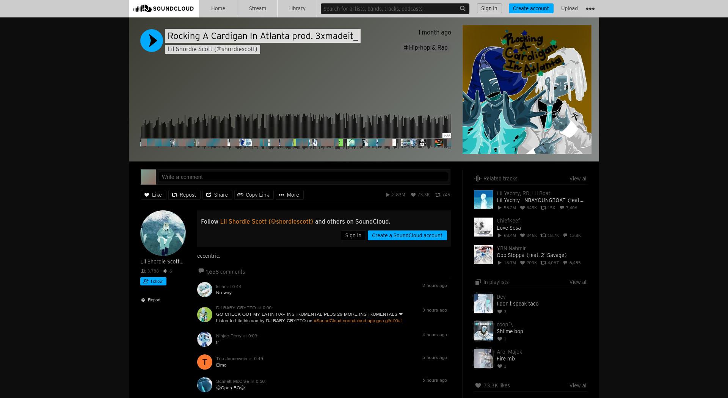Open ChiefKeef artist link
This screenshot has height=398, width=728.
pyautogui.click(x=508, y=221)
